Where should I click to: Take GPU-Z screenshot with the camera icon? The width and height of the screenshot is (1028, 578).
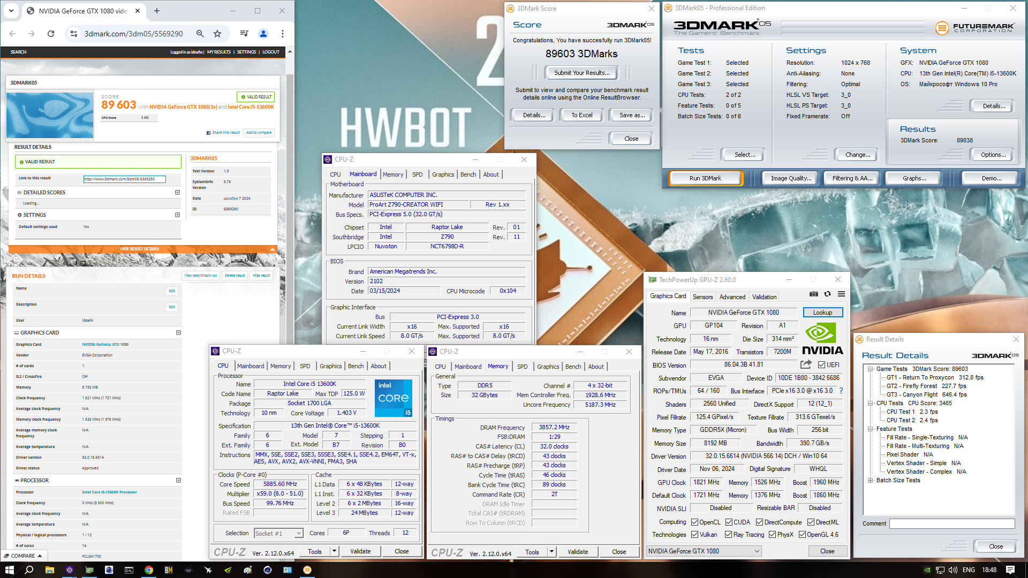coord(813,294)
